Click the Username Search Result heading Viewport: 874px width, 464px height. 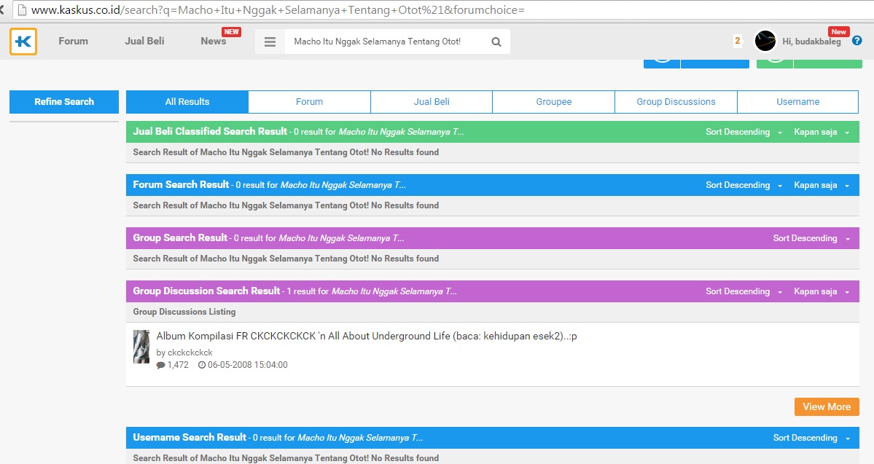[x=190, y=437]
